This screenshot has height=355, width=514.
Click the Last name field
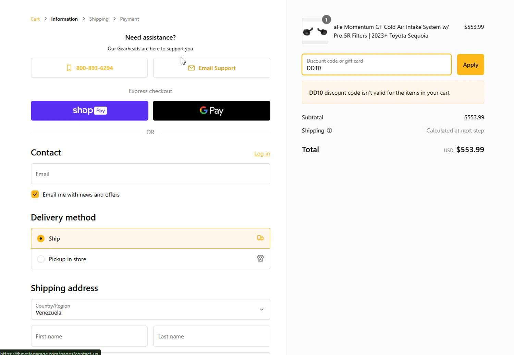tap(211, 336)
